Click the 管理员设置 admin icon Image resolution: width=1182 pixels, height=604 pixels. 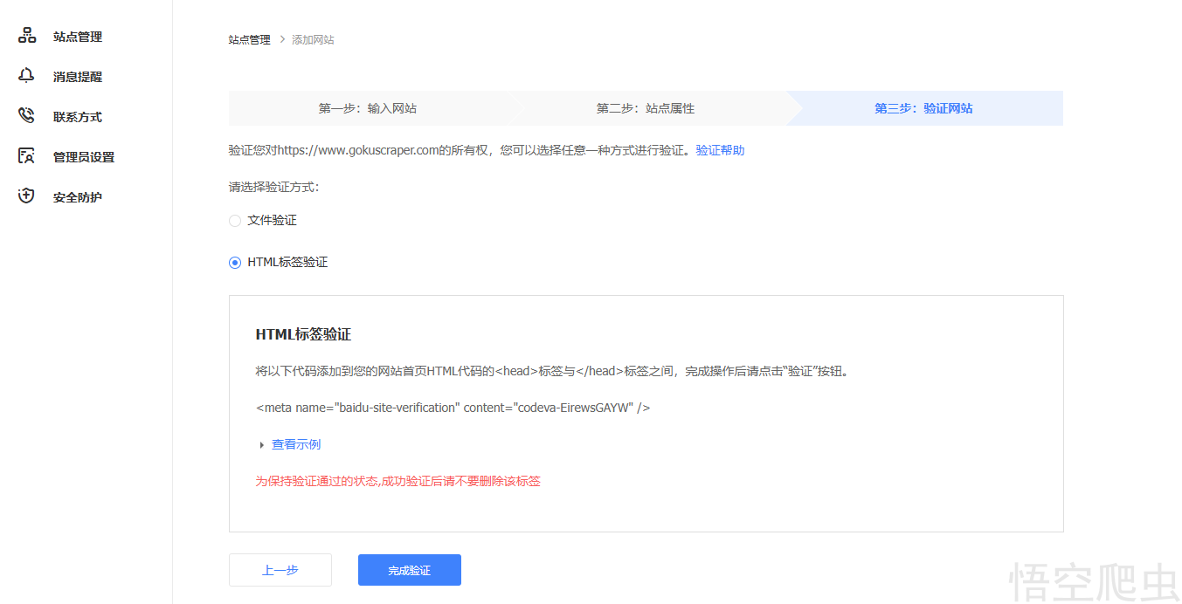click(x=26, y=155)
